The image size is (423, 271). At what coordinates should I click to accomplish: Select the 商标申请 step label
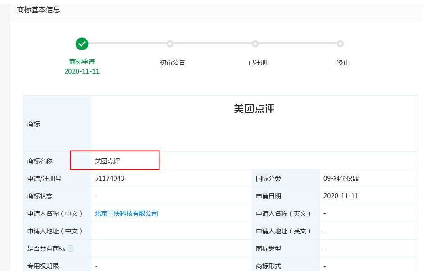82,62
